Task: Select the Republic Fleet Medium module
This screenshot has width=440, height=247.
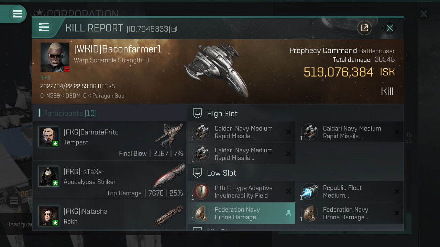Action: tap(350, 191)
